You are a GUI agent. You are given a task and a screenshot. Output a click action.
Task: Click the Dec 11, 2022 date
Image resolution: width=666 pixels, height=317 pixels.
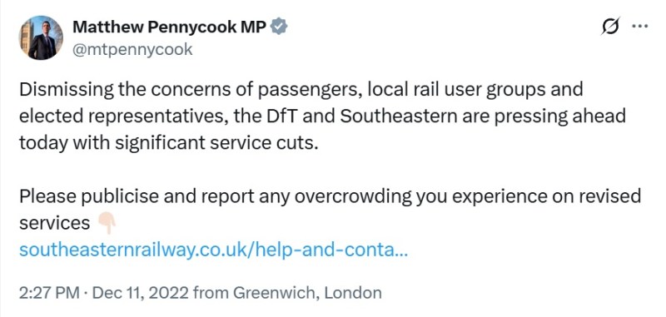140,293
